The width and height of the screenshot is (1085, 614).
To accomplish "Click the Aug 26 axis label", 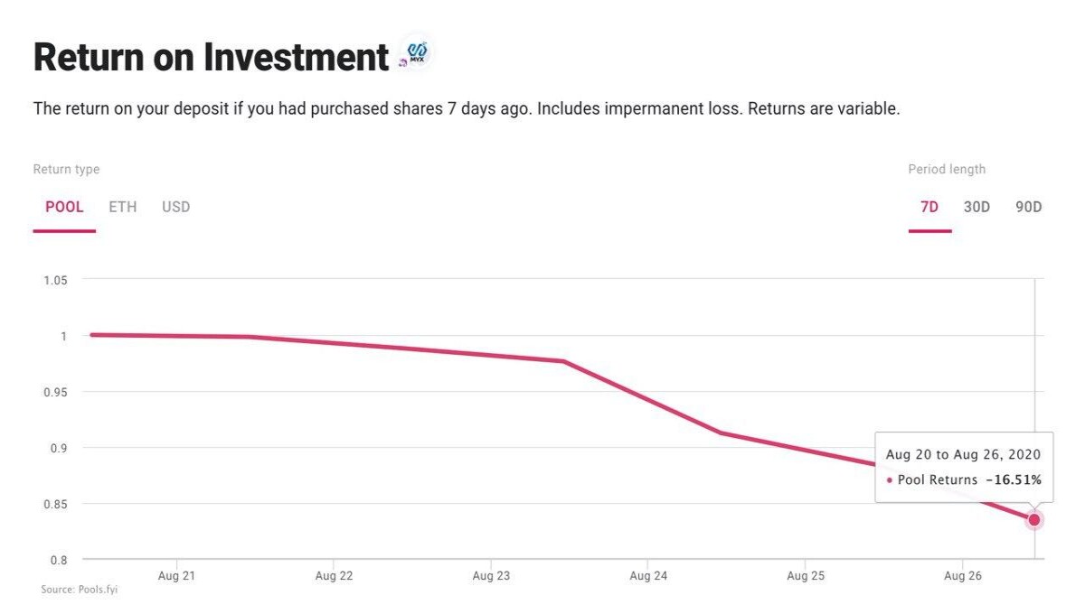I will [963, 575].
